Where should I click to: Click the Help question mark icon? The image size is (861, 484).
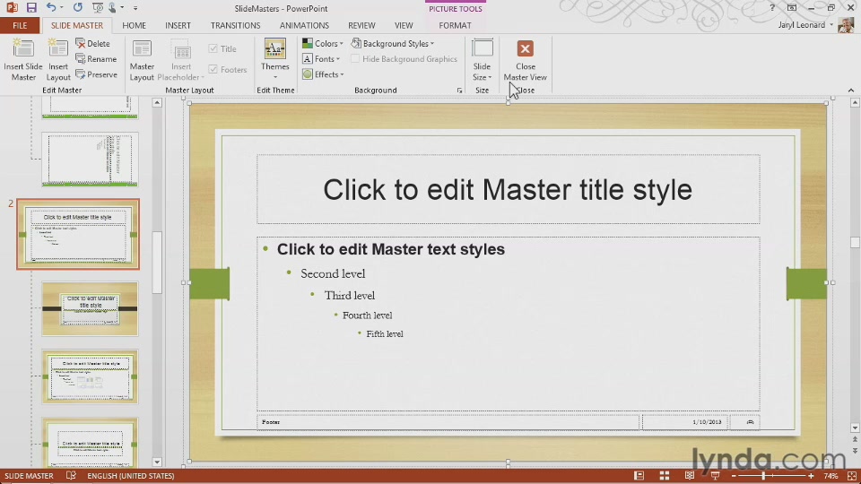point(772,8)
